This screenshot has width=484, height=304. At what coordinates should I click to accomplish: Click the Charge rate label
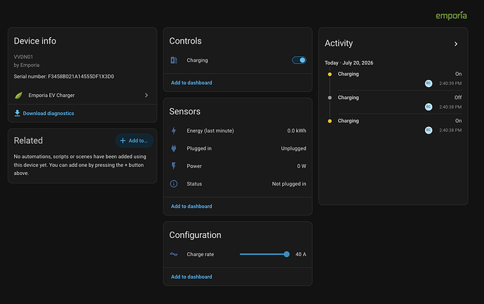pos(201,254)
